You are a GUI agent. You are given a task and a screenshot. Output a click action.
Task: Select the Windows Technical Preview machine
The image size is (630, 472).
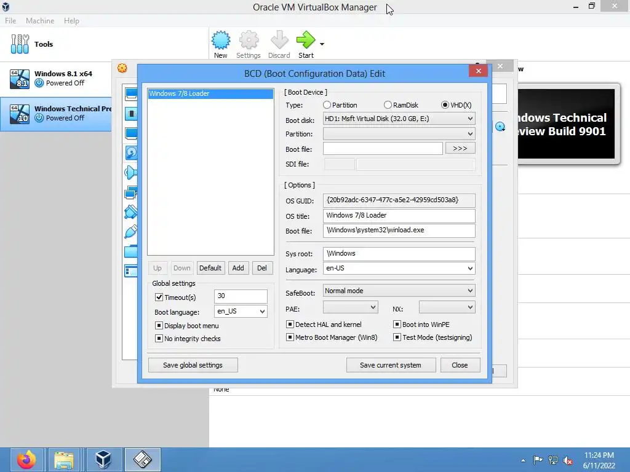[56, 114]
